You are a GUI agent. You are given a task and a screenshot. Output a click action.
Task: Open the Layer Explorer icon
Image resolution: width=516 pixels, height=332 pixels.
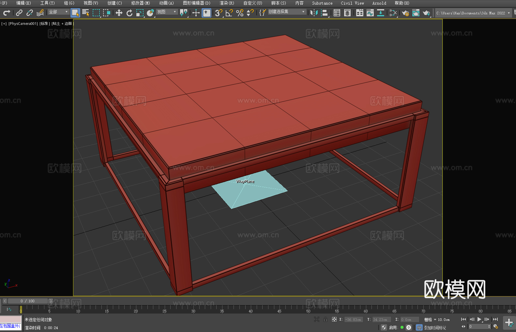tap(347, 13)
